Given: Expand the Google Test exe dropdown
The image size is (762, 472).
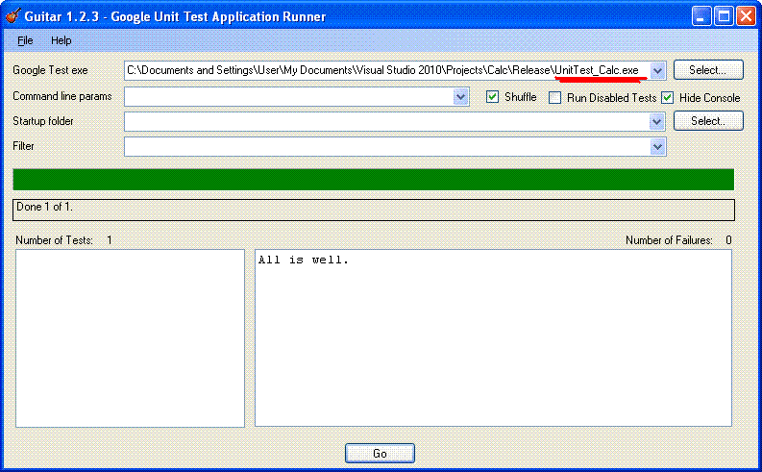Looking at the screenshot, I should click(x=657, y=70).
